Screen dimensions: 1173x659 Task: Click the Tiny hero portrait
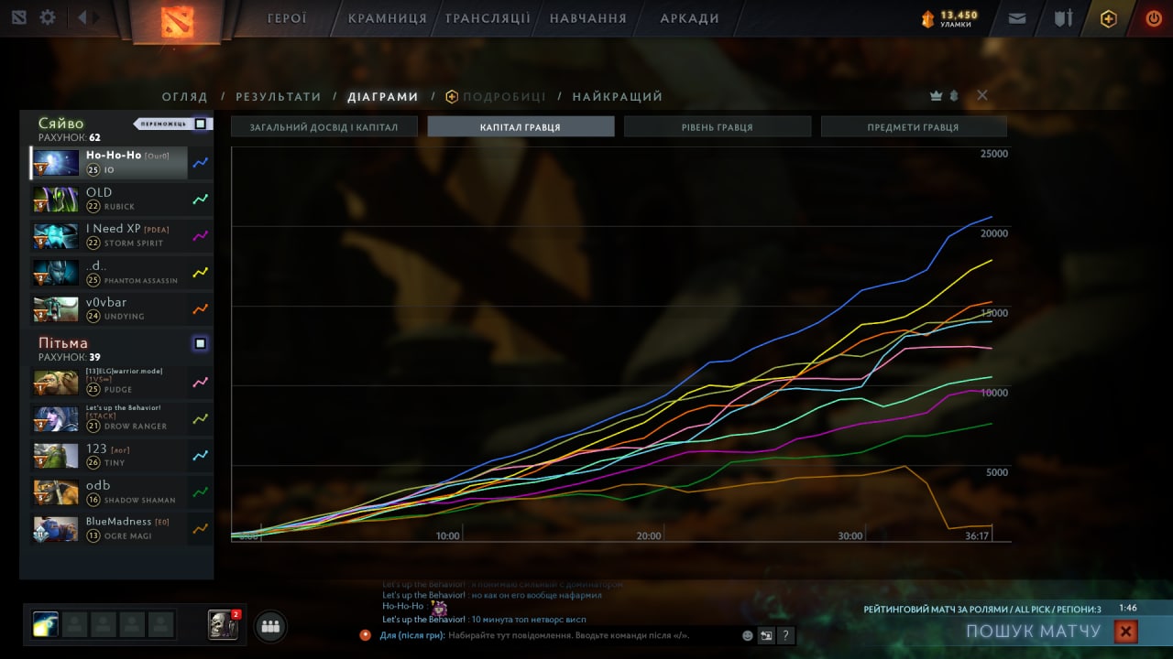tap(56, 455)
